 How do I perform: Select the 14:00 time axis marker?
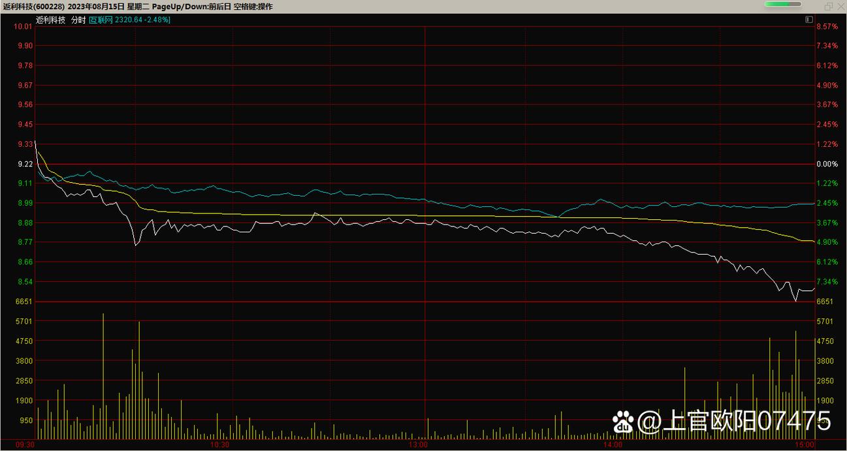click(x=613, y=444)
